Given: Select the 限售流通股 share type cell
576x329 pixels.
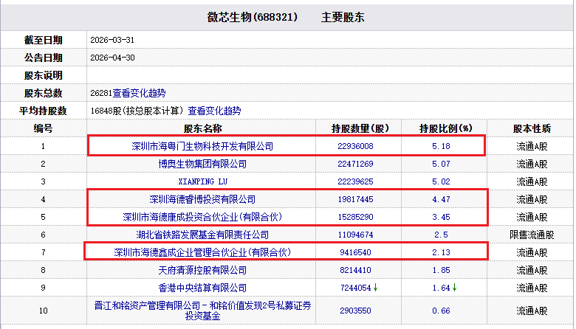Looking at the screenshot, I should [532, 235].
